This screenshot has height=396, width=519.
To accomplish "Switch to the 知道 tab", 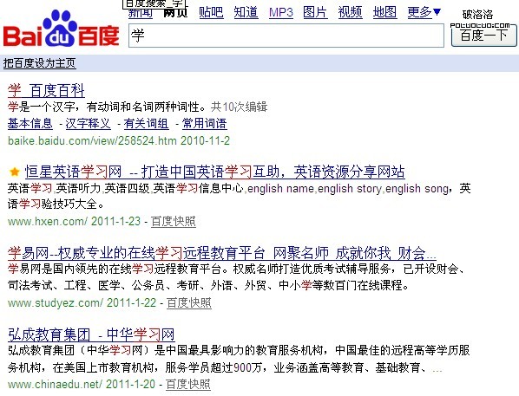I will point(246,12).
